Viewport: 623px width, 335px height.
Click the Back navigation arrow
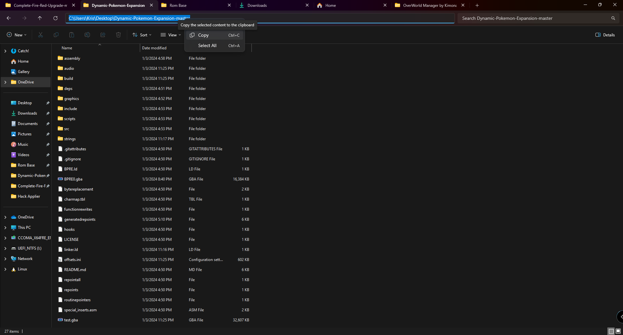click(9, 18)
